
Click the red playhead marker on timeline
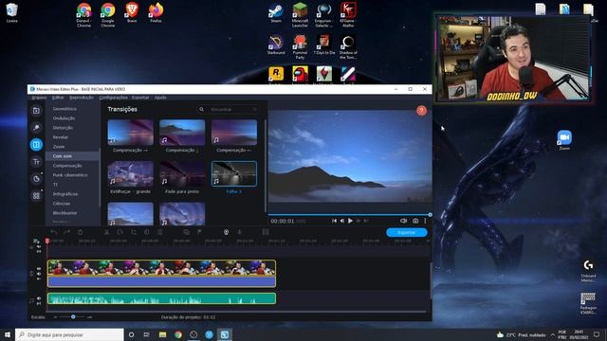click(x=47, y=241)
